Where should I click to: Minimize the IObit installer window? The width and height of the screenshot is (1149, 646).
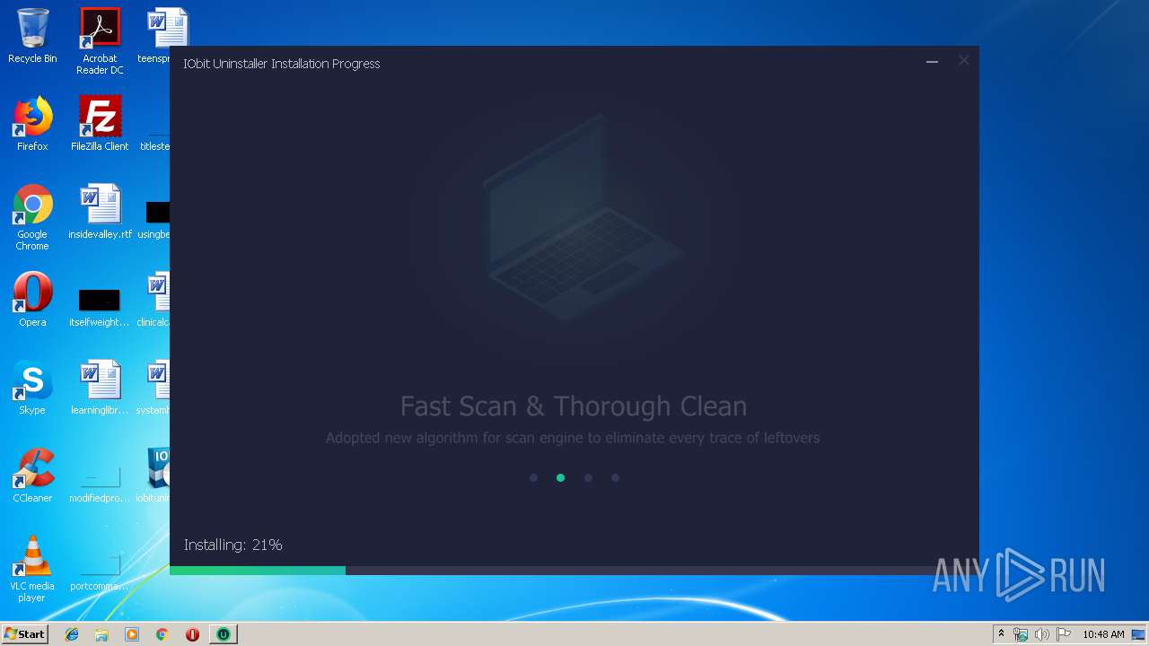click(932, 62)
